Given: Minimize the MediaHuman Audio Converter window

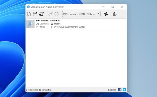Looking at the screenshot, I should [x=103, y=7].
